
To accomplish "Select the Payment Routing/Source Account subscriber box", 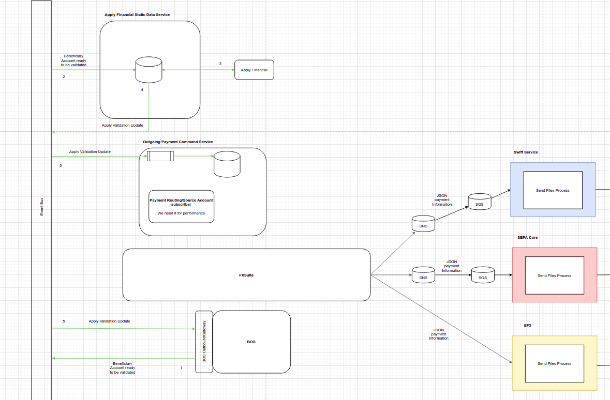I will point(181,206).
